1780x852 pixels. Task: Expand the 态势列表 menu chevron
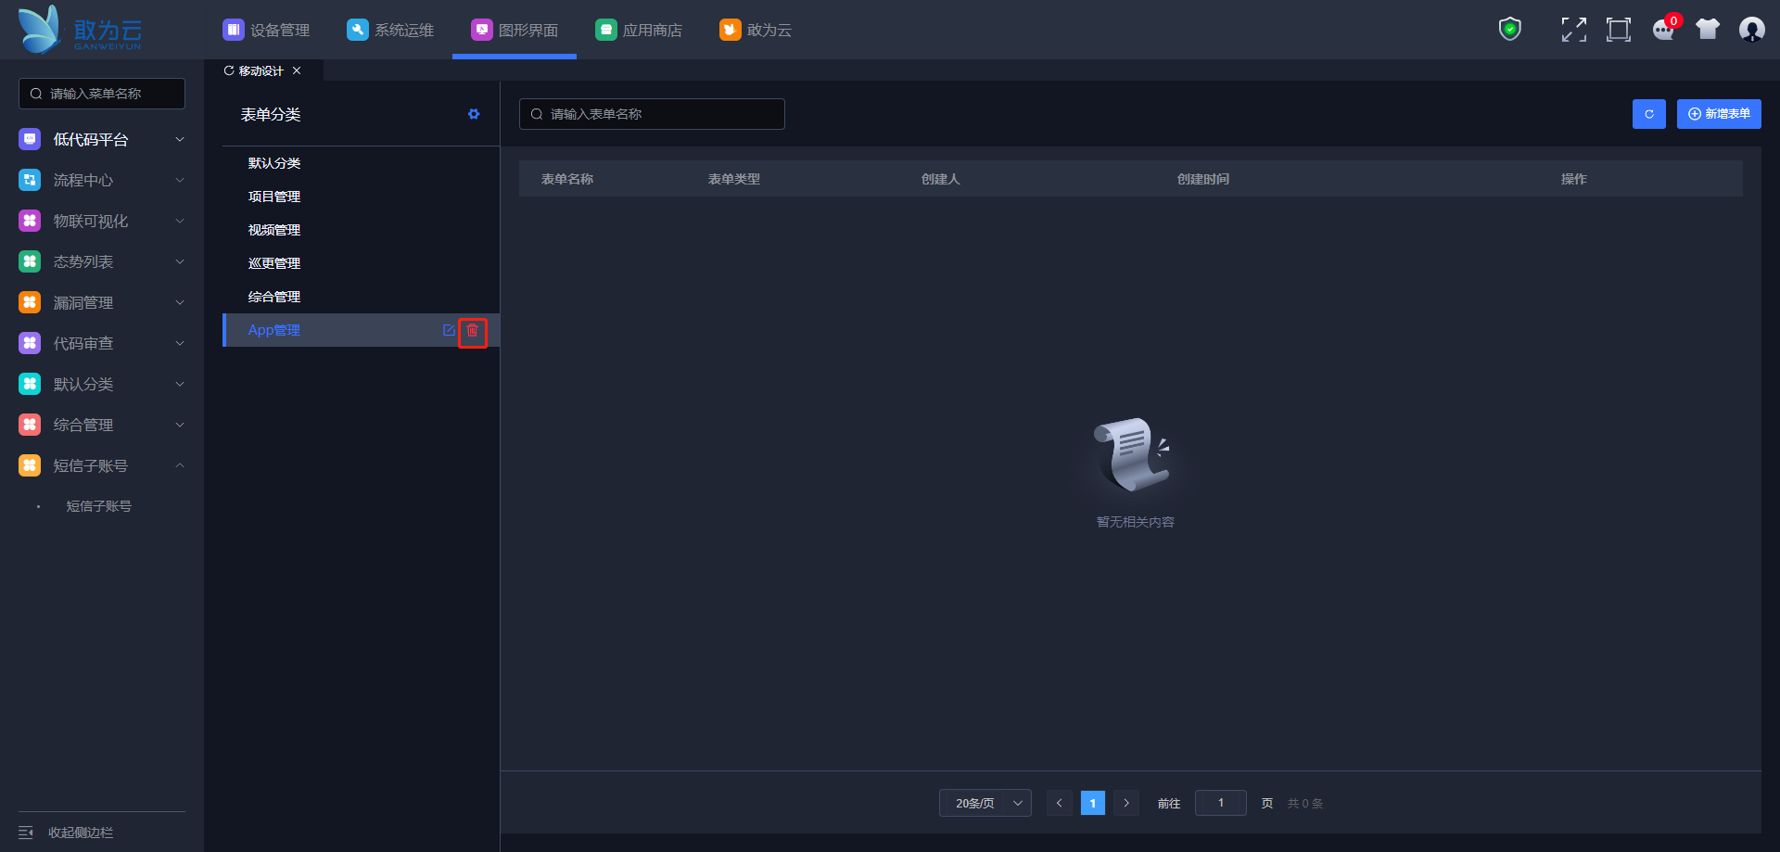coord(180,261)
